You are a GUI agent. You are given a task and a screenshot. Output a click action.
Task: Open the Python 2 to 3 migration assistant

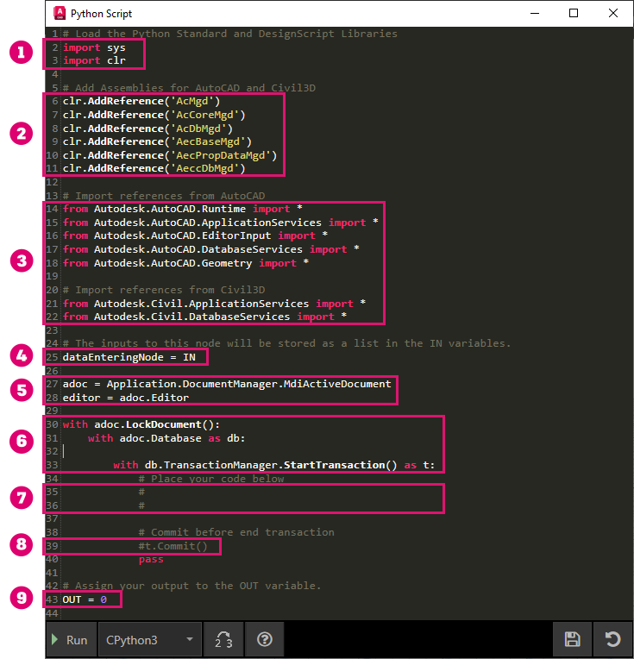[x=223, y=639]
